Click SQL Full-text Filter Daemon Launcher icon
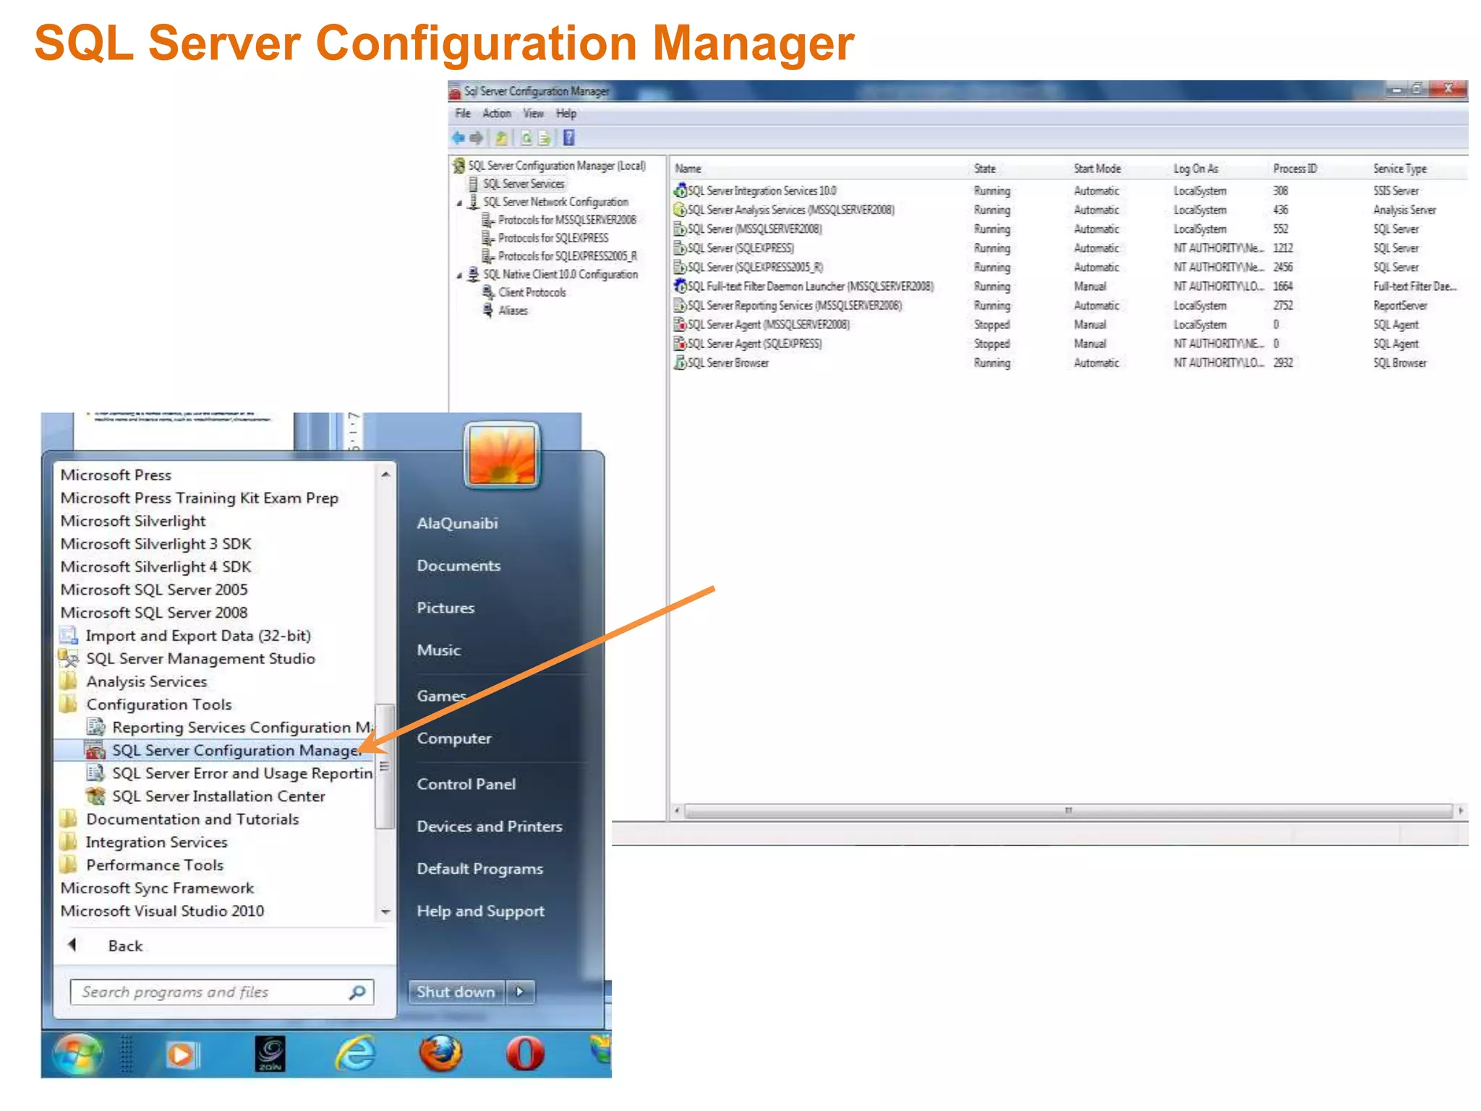 tap(680, 286)
